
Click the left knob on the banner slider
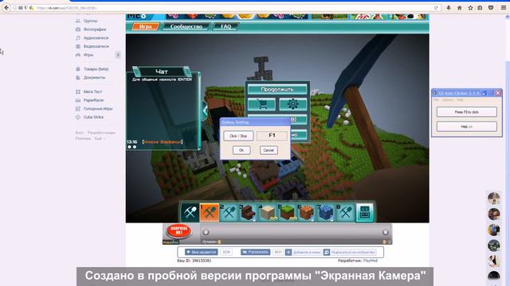206,232
